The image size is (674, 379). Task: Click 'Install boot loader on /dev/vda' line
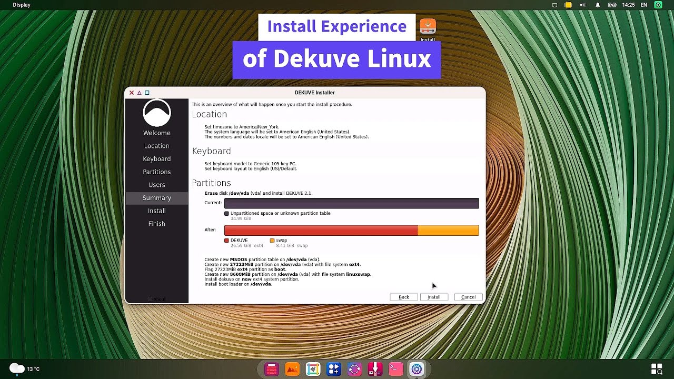tap(238, 284)
